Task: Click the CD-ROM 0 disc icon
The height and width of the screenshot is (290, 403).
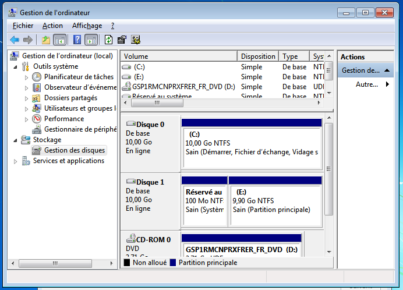Action: [x=131, y=239]
